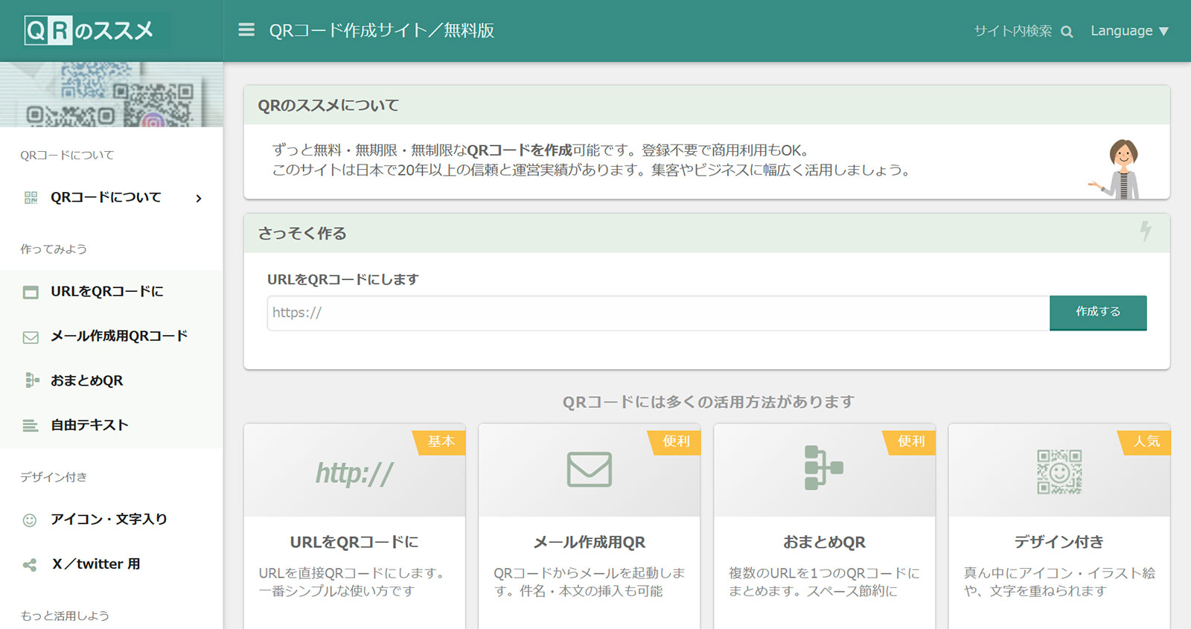Open the Language dropdown
The image size is (1191, 629).
[1129, 31]
